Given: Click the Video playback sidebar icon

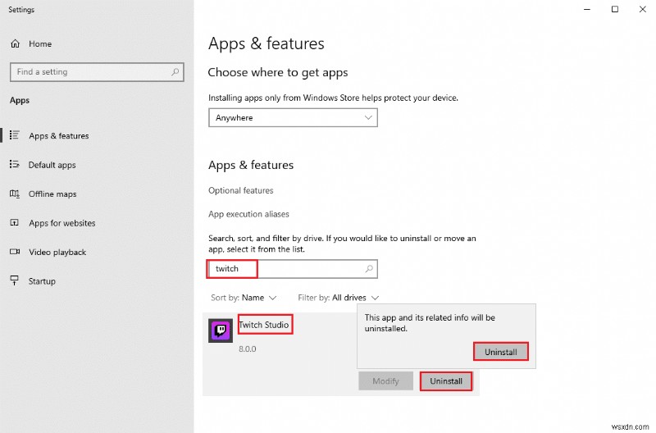Looking at the screenshot, I should pos(14,252).
